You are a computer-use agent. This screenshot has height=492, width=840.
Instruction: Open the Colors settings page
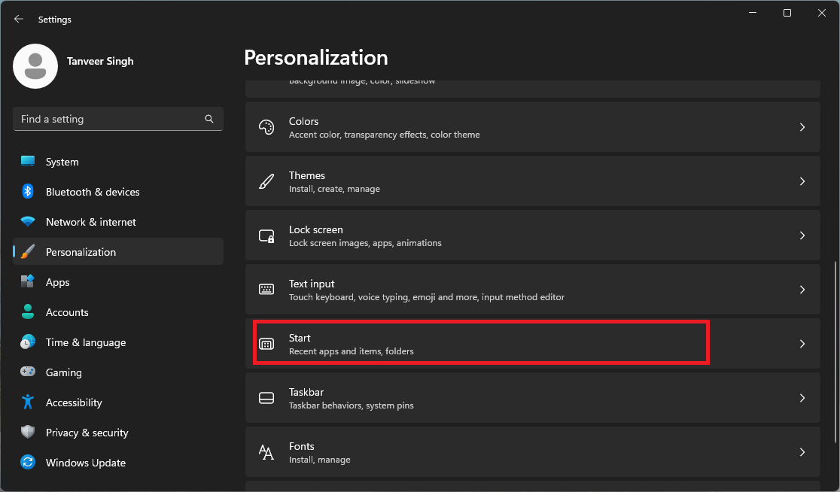533,126
